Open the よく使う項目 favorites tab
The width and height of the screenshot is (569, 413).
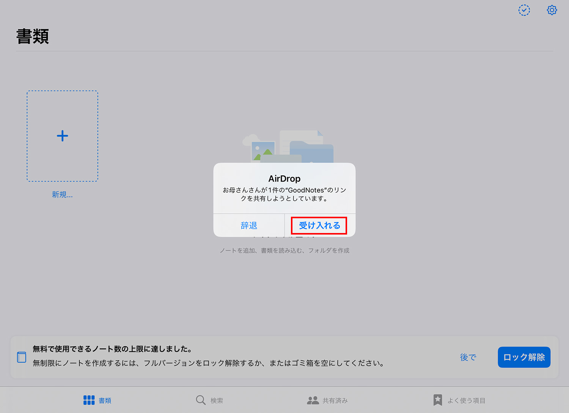click(x=459, y=400)
